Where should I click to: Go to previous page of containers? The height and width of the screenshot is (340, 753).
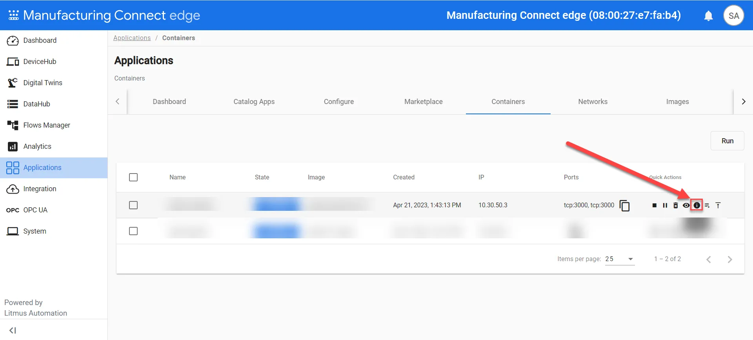[x=709, y=260]
